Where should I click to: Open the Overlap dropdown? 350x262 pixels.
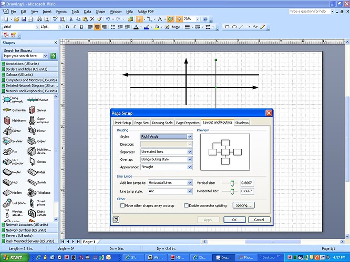point(190,159)
